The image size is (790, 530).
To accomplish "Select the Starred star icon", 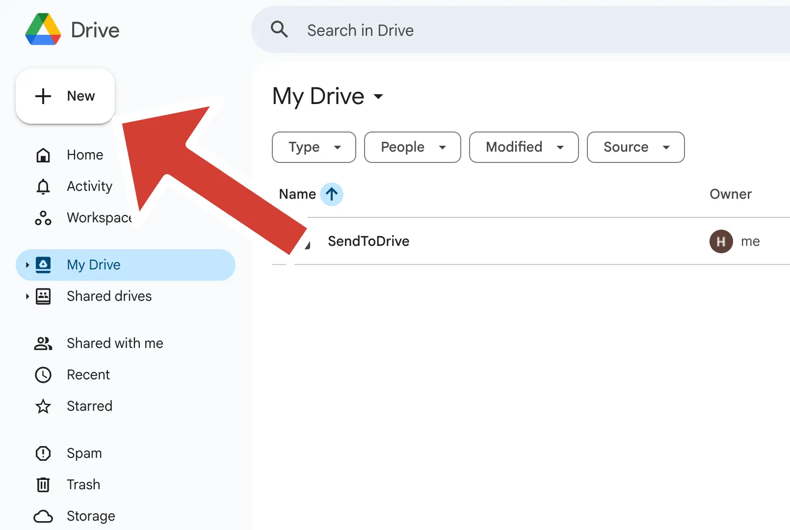I will [x=43, y=406].
